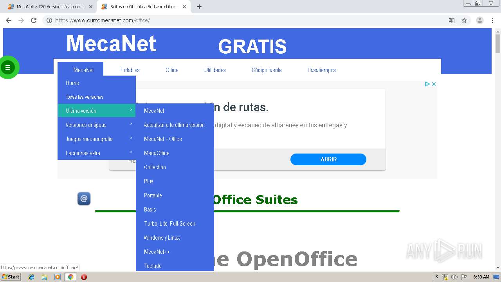The image size is (501, 282).
Task: Click the blue @ email icon
Action: (x=84, y=199)
